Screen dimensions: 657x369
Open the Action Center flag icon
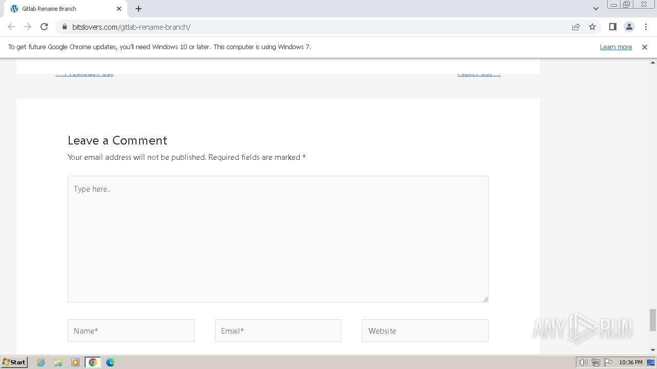608,362
